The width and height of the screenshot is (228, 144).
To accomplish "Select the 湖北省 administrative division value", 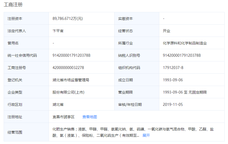I will coord(58,105).
